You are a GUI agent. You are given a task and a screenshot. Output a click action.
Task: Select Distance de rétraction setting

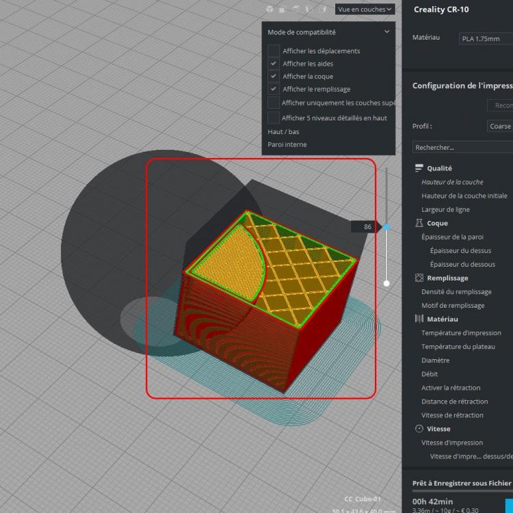pos(455,402)
